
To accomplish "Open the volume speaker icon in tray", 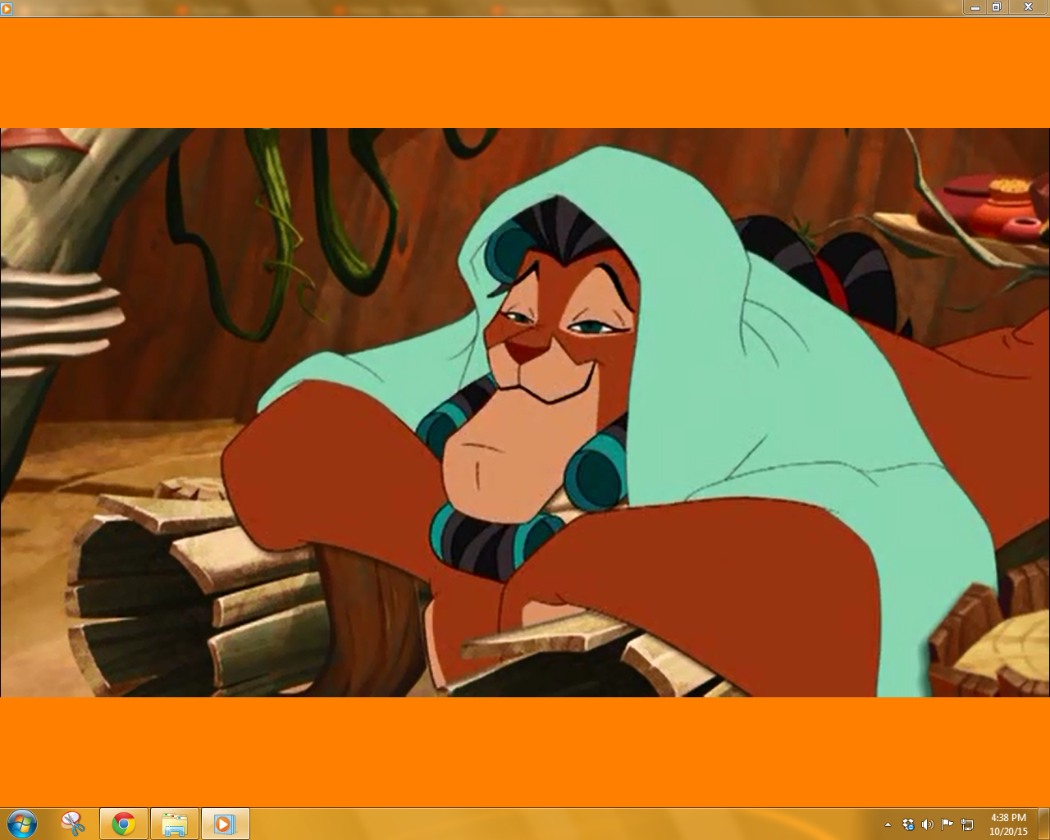I will (x=928, y=824).
